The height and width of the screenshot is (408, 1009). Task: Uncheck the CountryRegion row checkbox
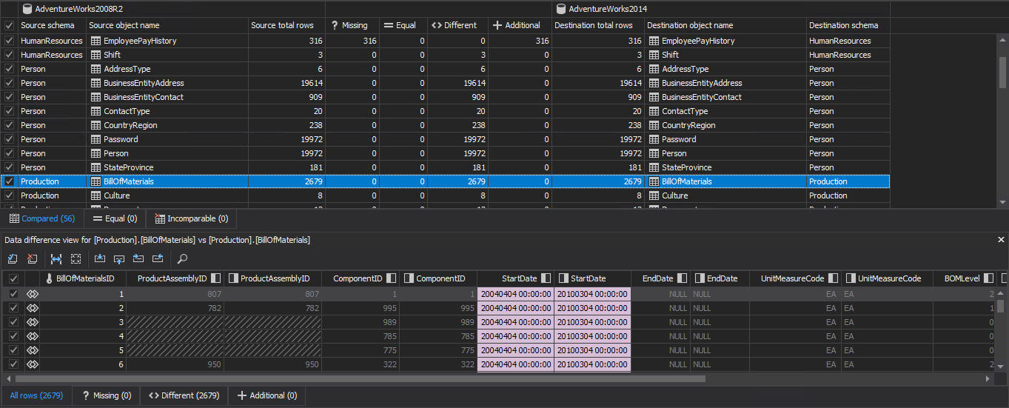point(9,125)
